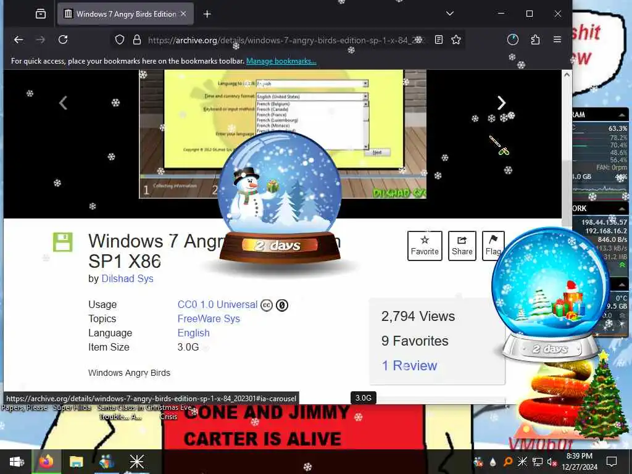Show next carousel image
The image size is (632, 474).
501,103
